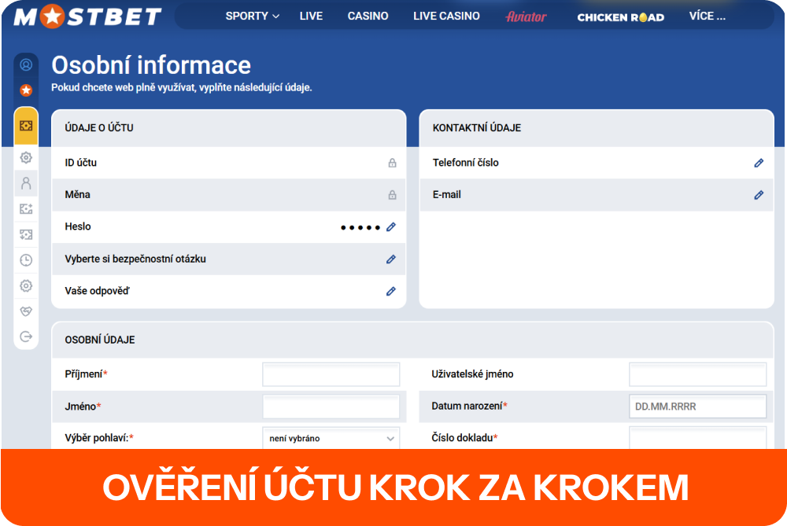Edit the security question with pencil icon

[391, 259]
